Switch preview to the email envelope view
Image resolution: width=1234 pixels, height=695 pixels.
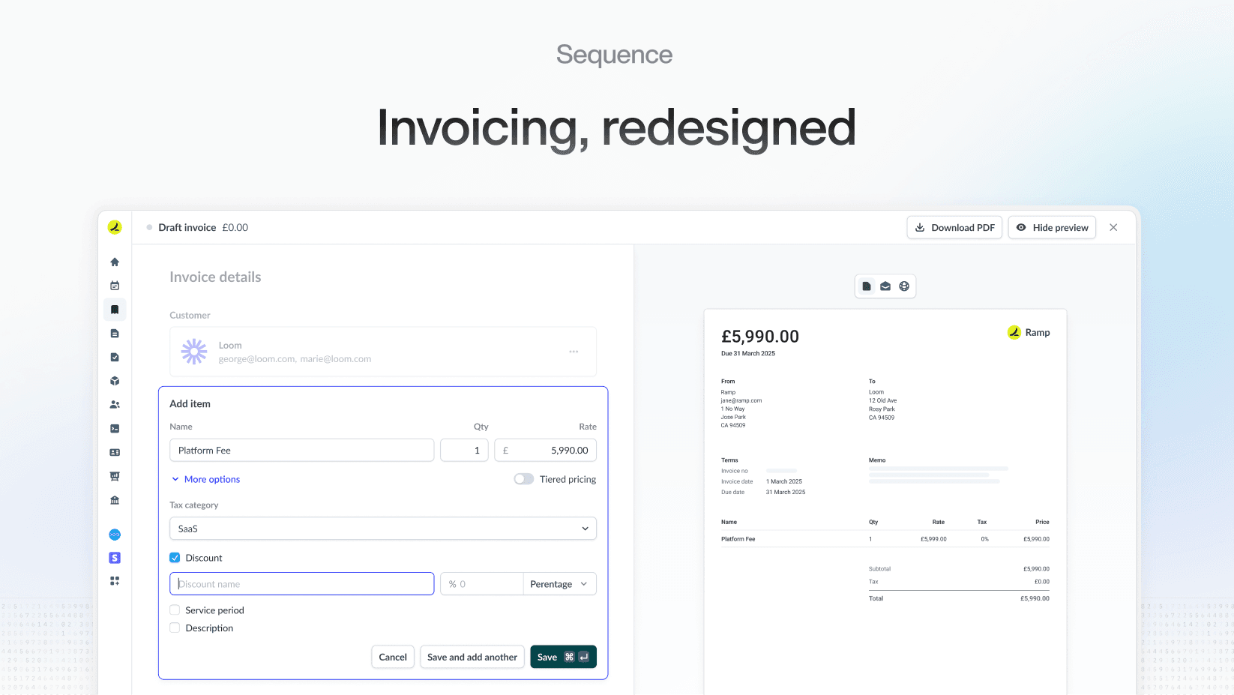885,286
